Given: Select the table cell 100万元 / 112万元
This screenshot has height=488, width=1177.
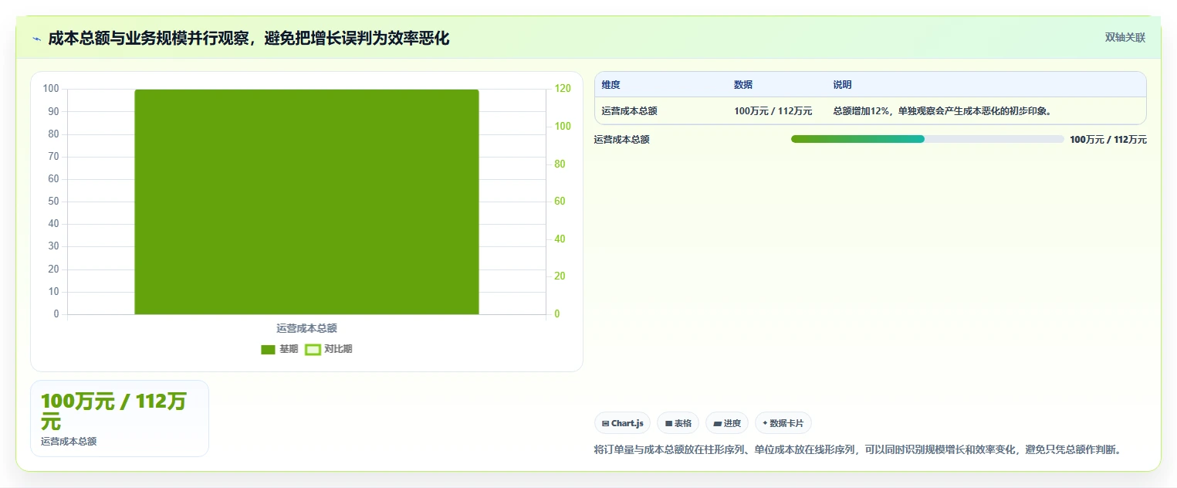Looking at the screenshot, I should click(773, 111).
